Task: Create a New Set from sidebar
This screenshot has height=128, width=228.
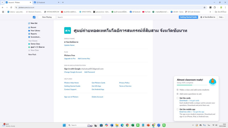Action: point(33,23)
